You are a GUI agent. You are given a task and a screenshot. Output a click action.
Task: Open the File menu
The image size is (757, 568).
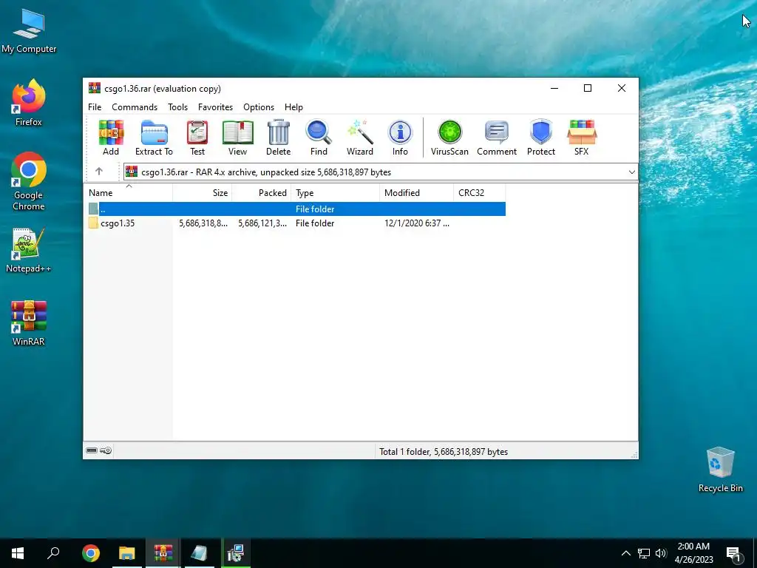[95, 107]
